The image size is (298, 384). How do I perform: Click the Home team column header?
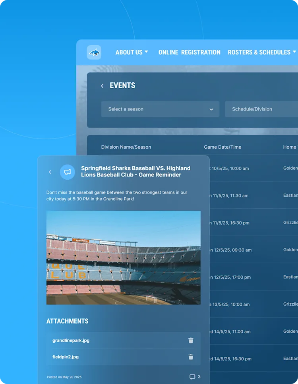tap(290, 147)
